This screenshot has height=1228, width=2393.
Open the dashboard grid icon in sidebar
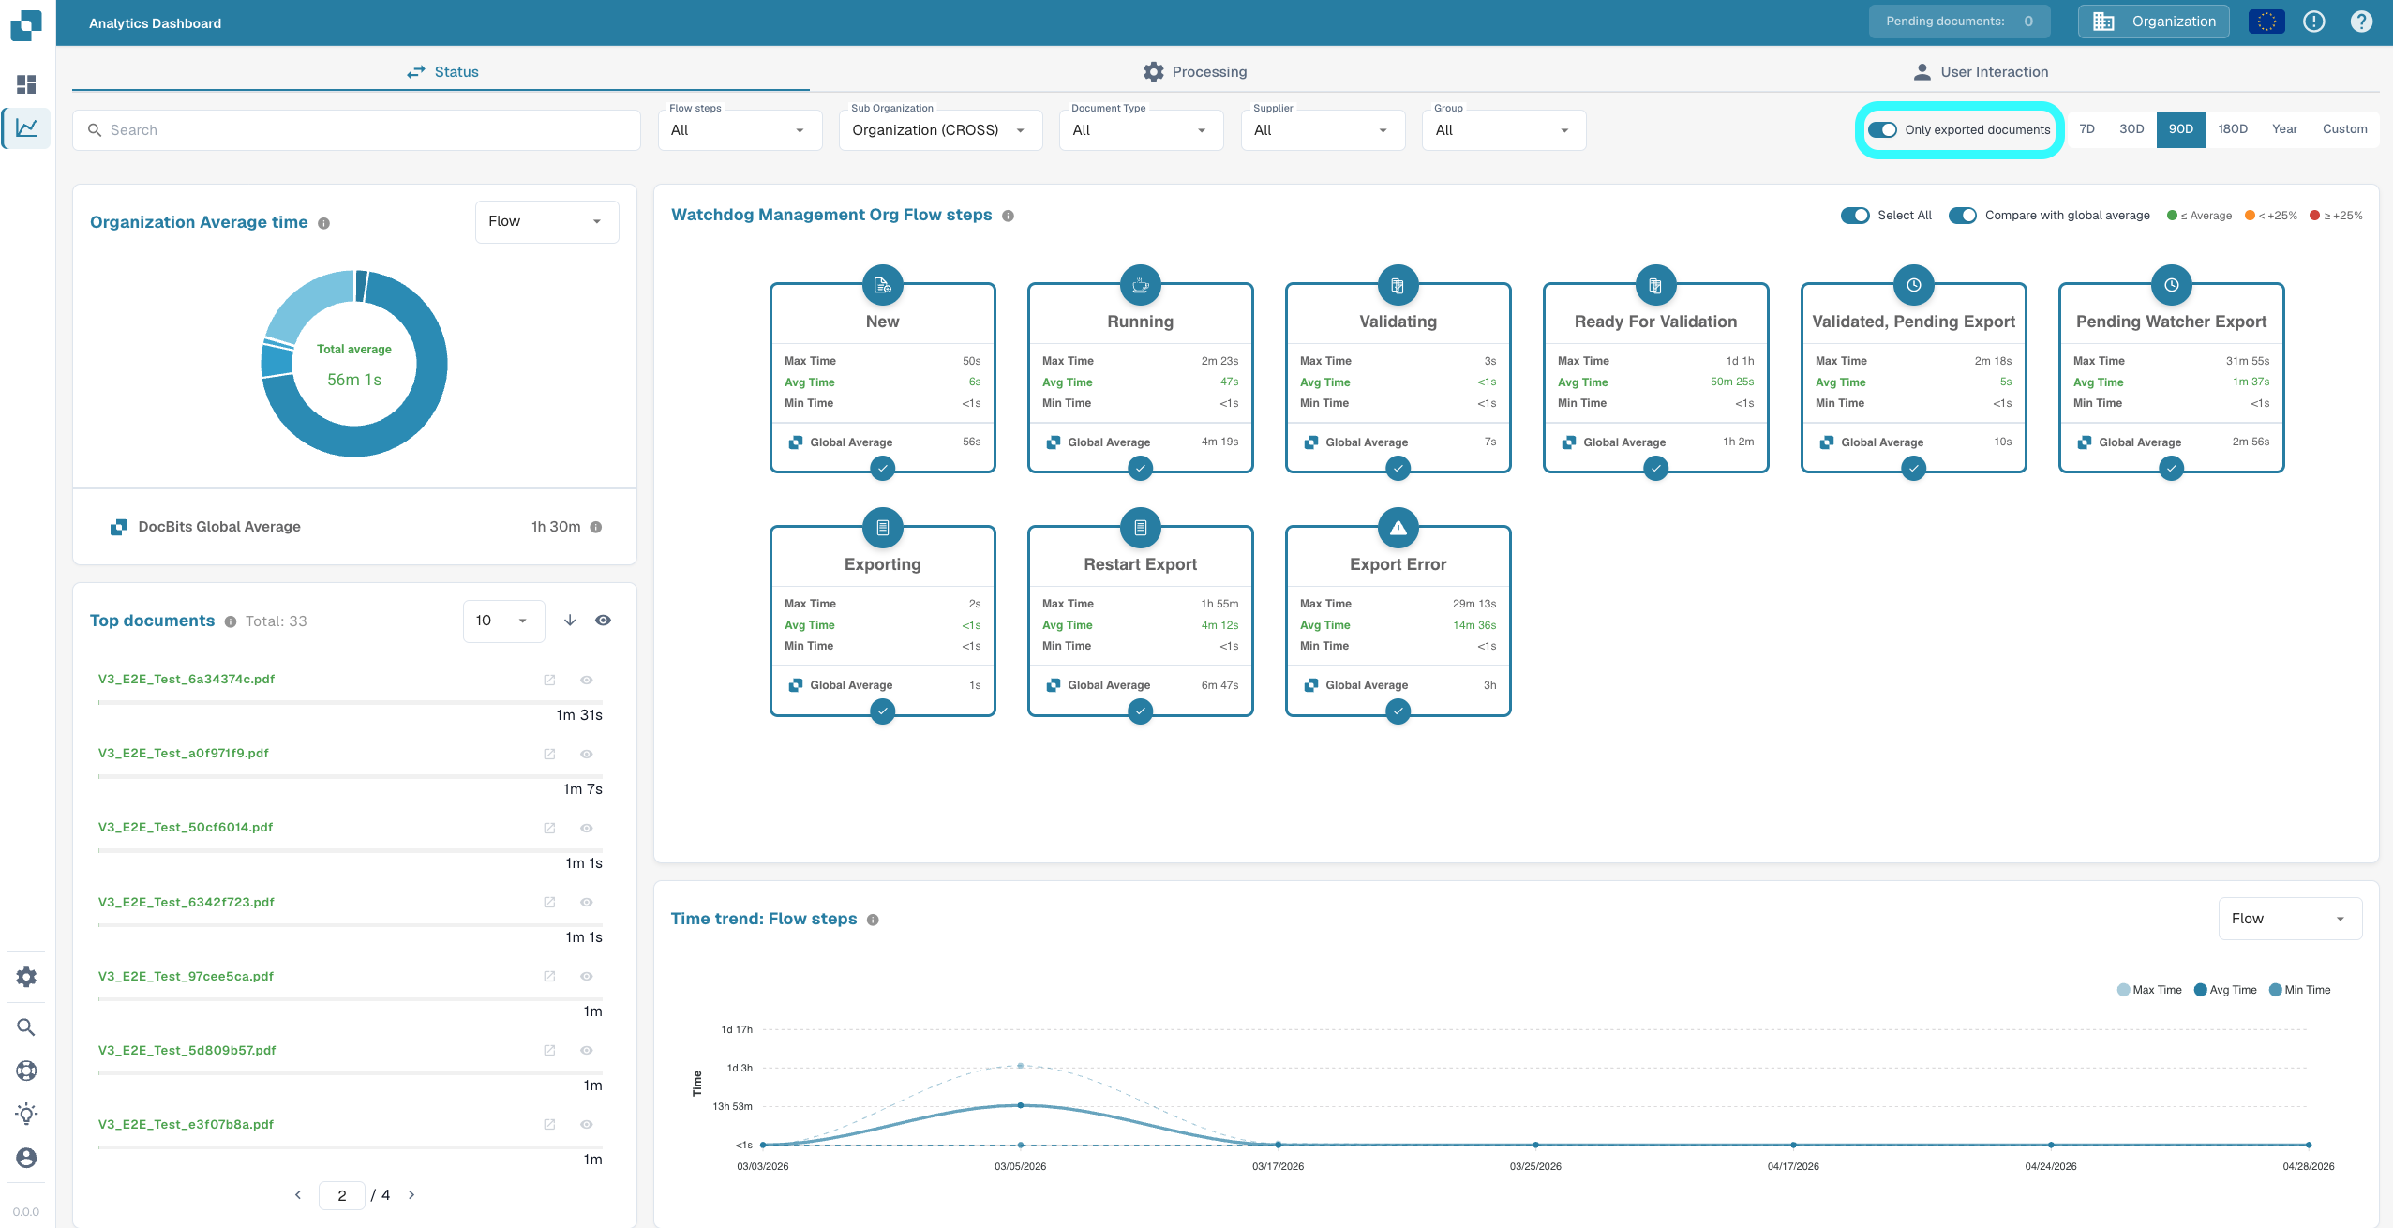click(26, 84)
